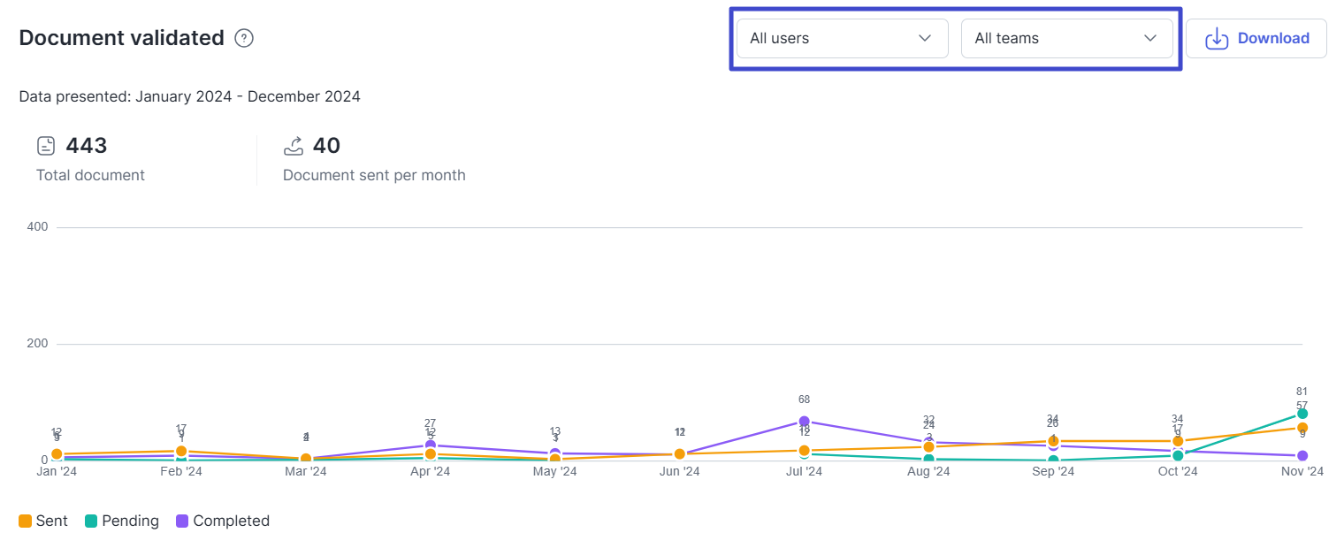Toggle the Sent series in legend

[43, 521]
